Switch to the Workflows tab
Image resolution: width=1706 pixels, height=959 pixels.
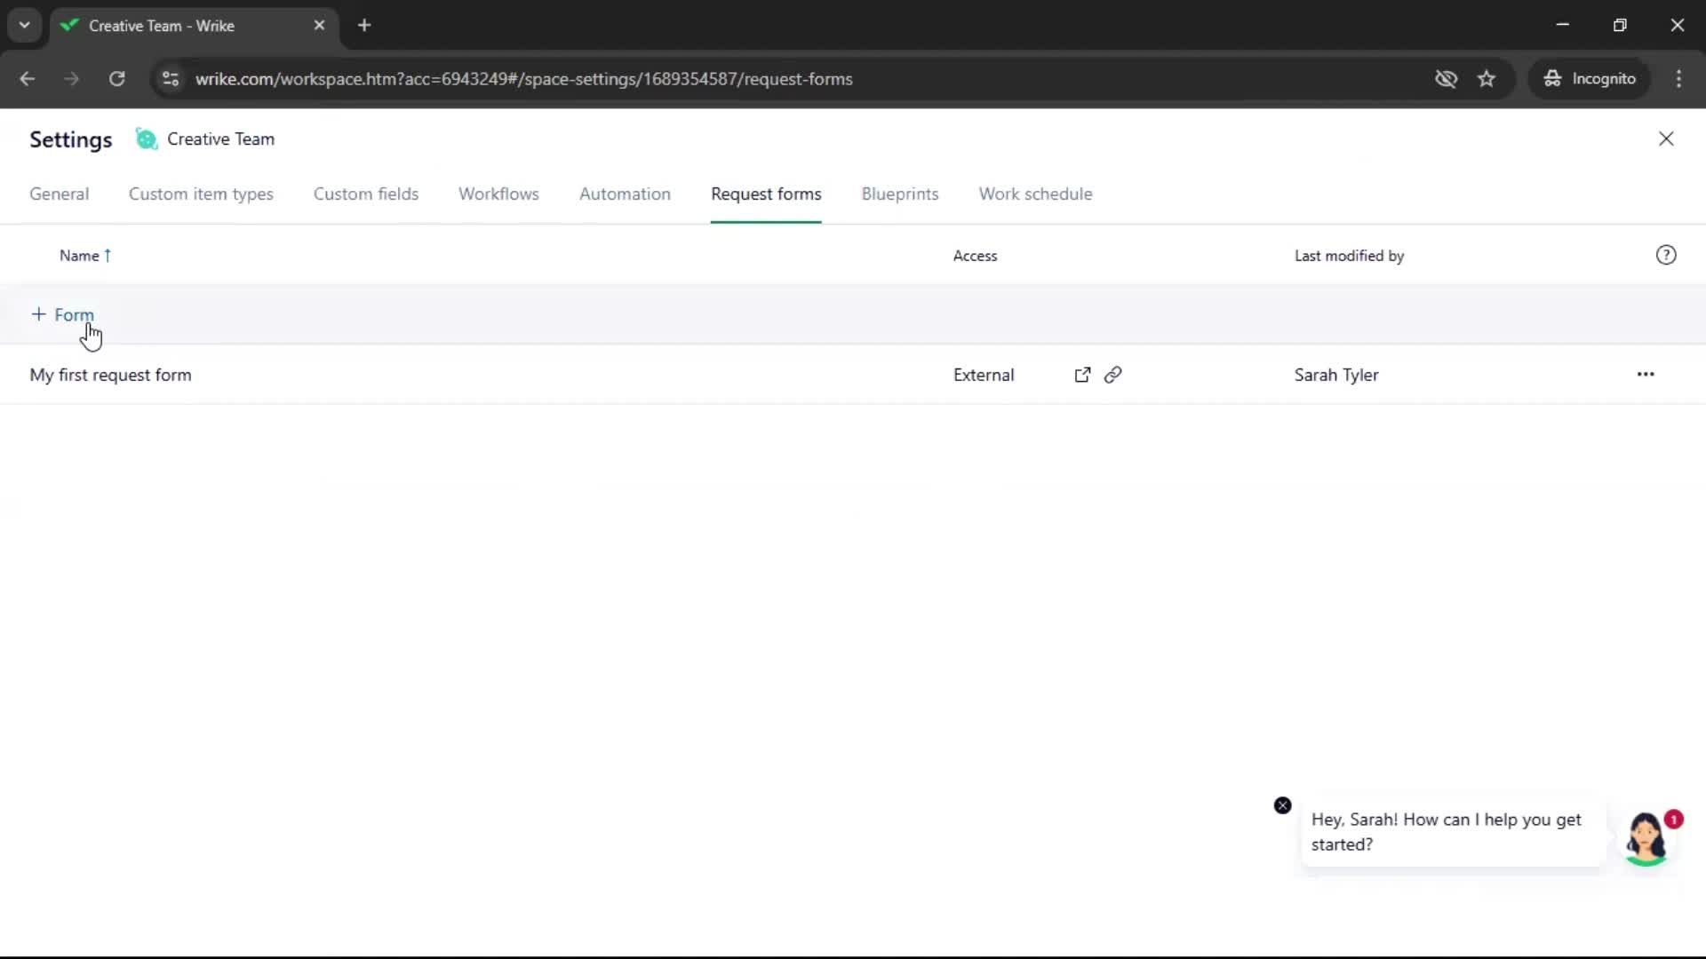[498, 194]
